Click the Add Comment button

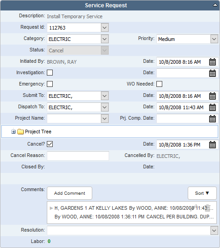coord(70,193)
